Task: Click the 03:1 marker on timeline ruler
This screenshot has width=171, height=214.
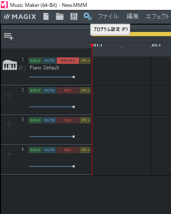Action: [x=156, y=45]
